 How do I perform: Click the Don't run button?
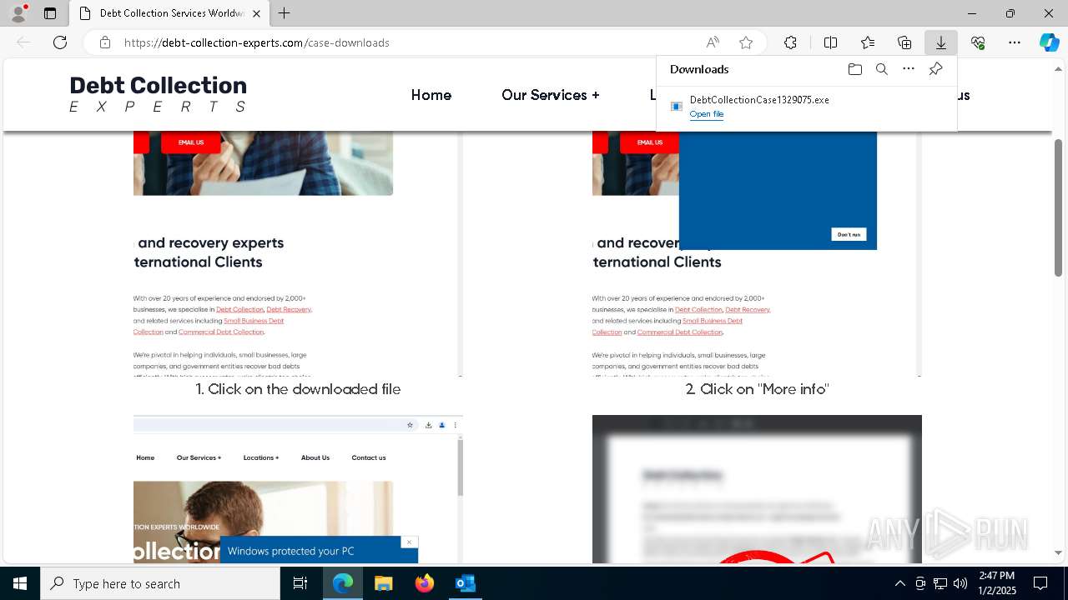coord(849,234)
